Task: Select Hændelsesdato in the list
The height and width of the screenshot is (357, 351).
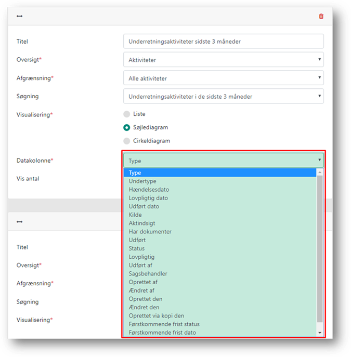Action: tap(149, 190)
